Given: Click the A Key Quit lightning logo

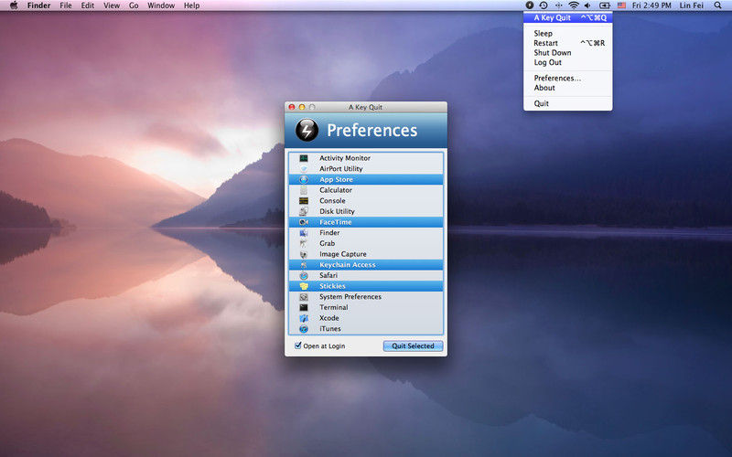Looking at the screenshot, I should 307,130.
